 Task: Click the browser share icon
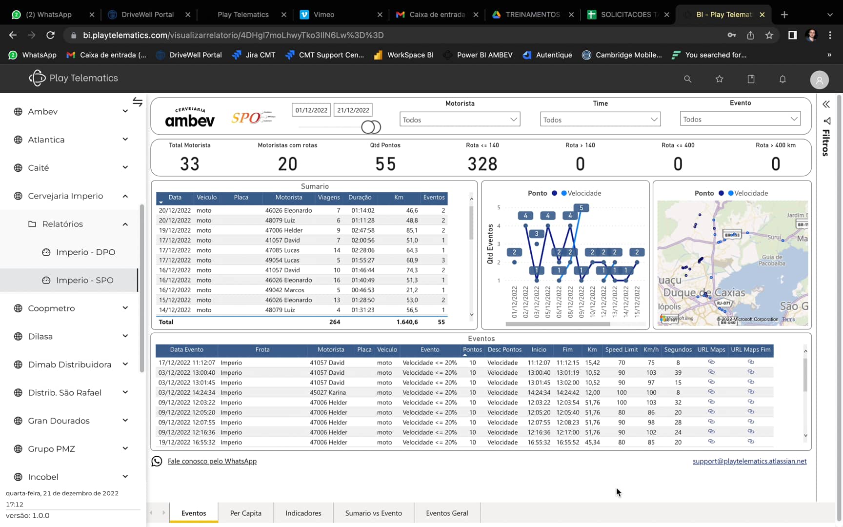pyautogui.click(x=750, y=35)
